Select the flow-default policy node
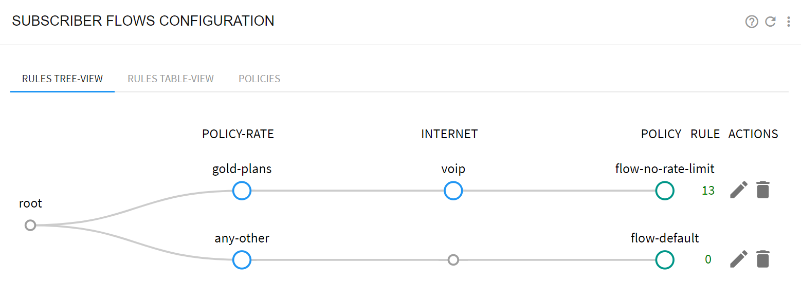This screenshot has height=300, width=801. tap(665, 260)
